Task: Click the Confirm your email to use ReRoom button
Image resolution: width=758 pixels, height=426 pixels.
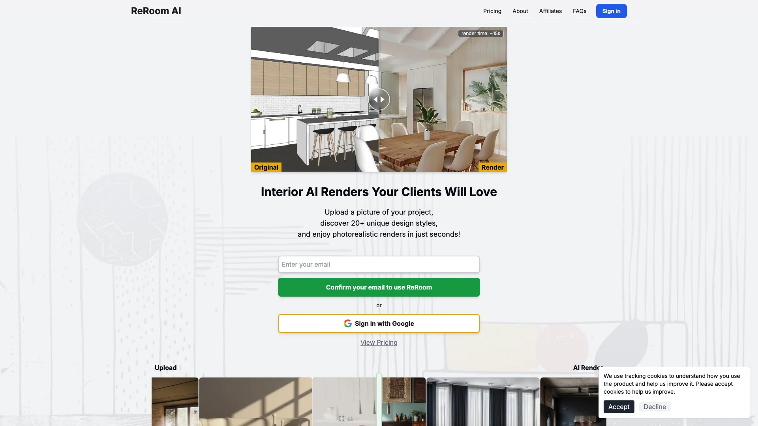Action: pyautogui.click(x=379, y=287)
